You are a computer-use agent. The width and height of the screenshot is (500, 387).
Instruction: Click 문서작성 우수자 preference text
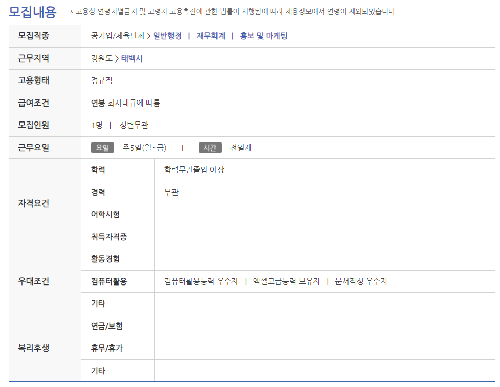[361, 281]
